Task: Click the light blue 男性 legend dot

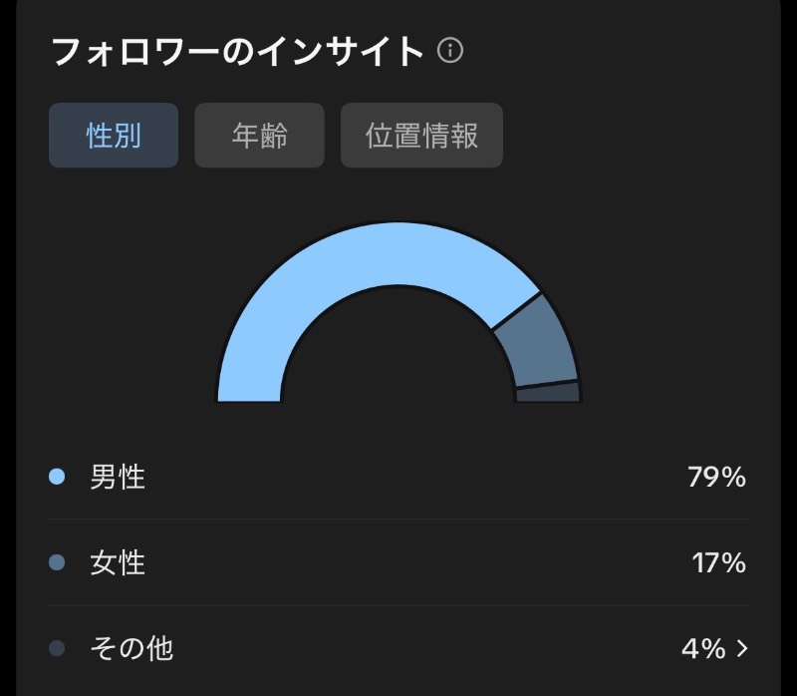Action: click(57, 477)
